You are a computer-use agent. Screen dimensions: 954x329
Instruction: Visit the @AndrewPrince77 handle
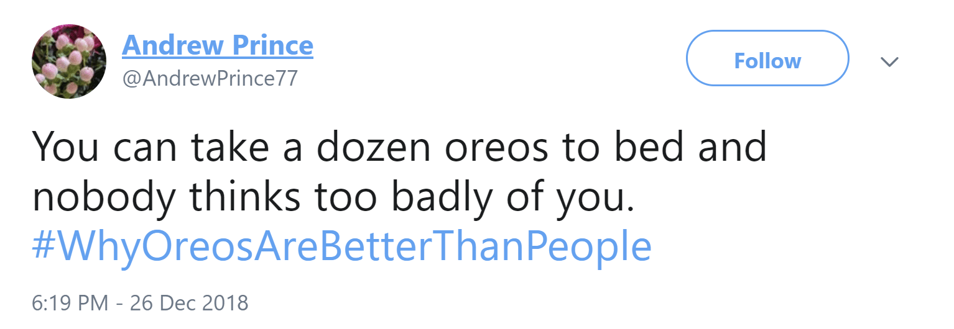point(210,79)
